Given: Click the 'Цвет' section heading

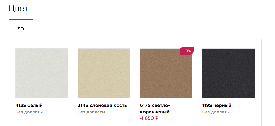Looking at the screenshot, I should pyautogui.click(x=19, y=9).
